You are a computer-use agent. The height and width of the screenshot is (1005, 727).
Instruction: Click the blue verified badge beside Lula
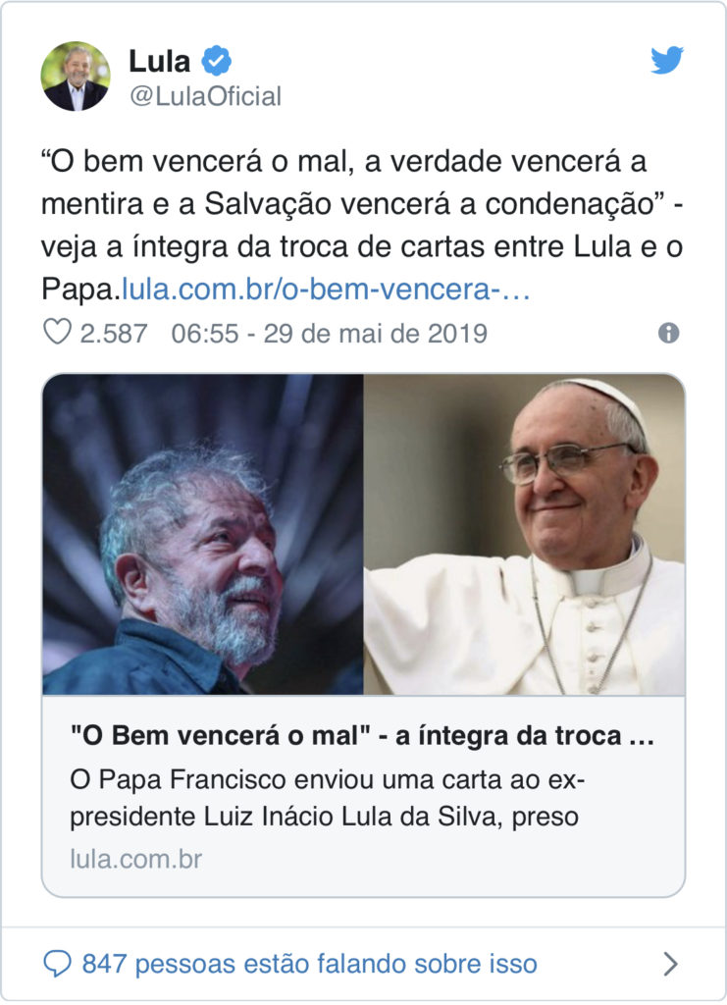click(x=217, y=61)
